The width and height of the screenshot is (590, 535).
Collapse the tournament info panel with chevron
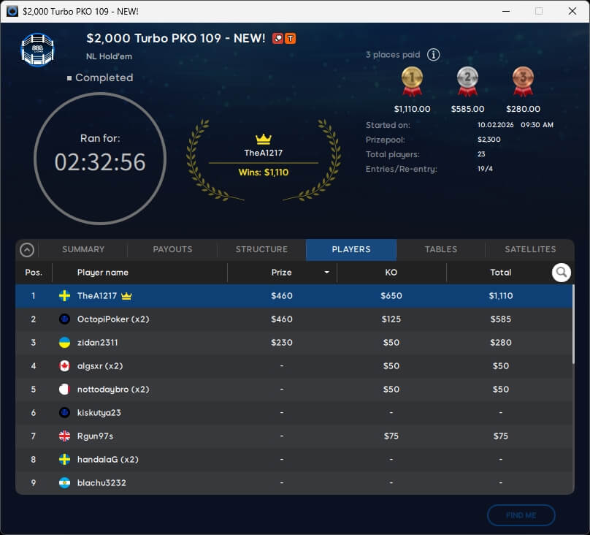pos(27,250)
